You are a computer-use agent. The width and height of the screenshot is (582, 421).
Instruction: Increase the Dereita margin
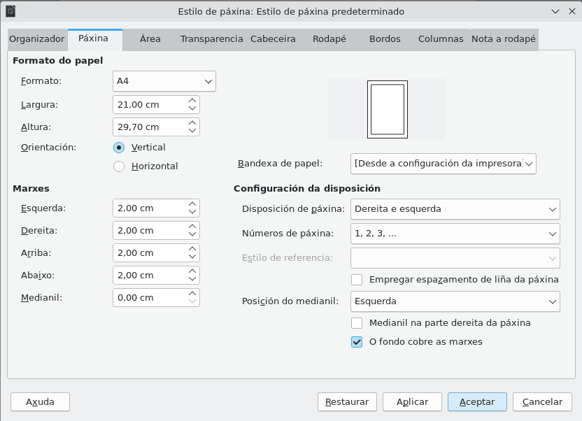point(192,227)
